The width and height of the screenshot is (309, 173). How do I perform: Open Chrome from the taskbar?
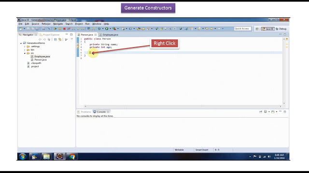tap(72, 157)
